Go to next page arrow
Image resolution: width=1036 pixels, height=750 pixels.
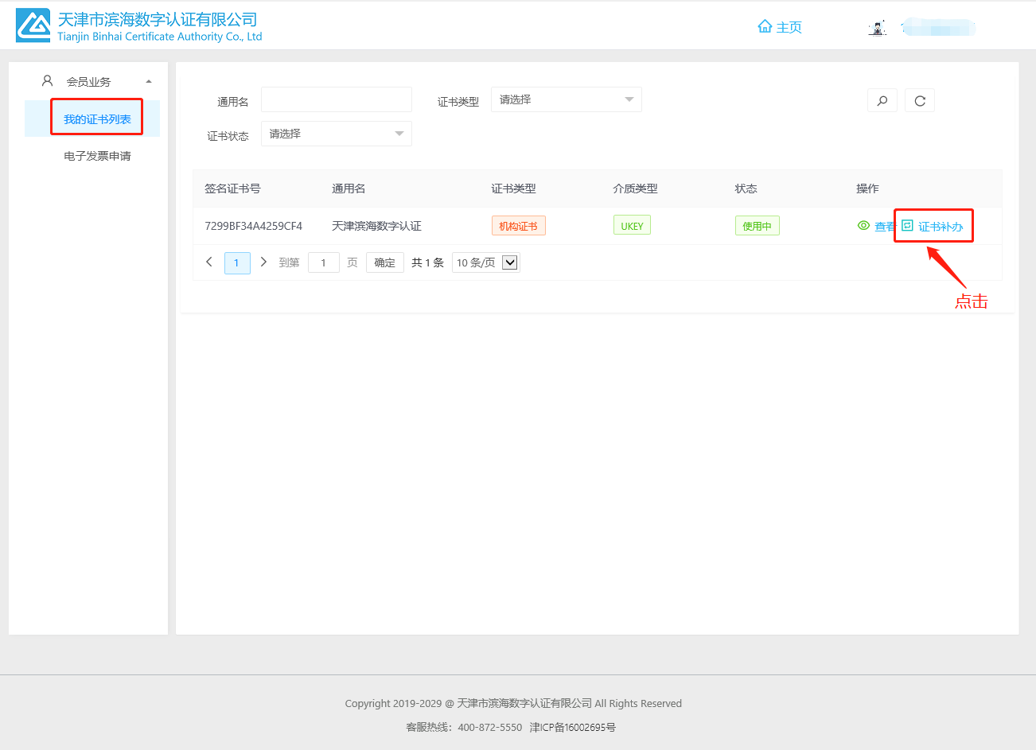pyautogui.click(x=263, y=262)
